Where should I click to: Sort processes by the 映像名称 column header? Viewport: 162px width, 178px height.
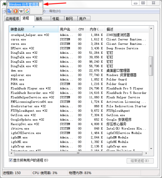34,29
